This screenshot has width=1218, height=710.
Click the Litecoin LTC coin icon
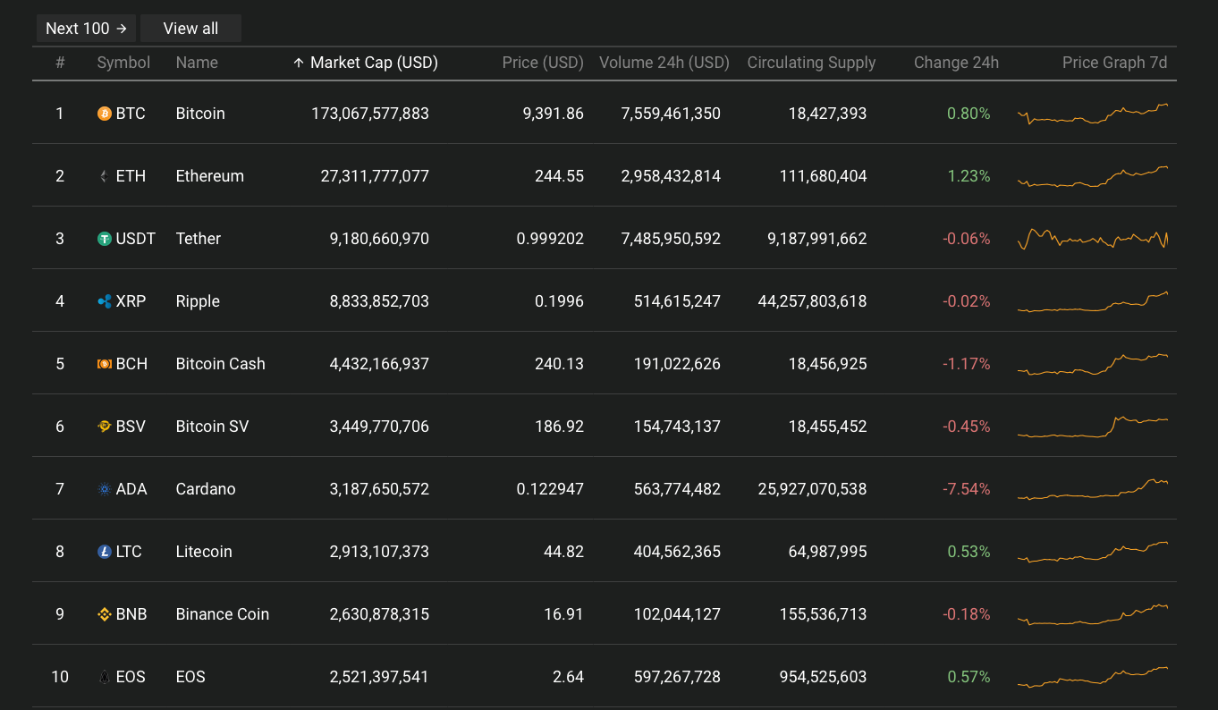pyautogui.click(x=105, y=552)
